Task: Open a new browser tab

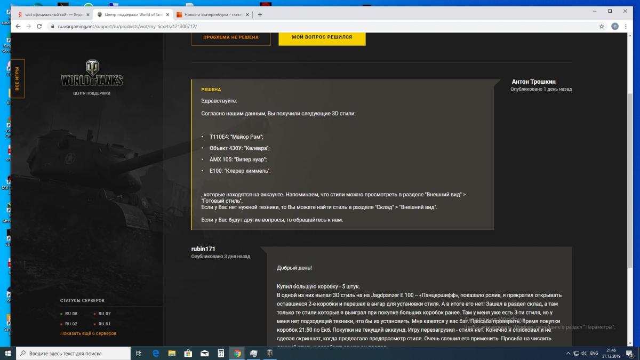Action: (260, 14)
